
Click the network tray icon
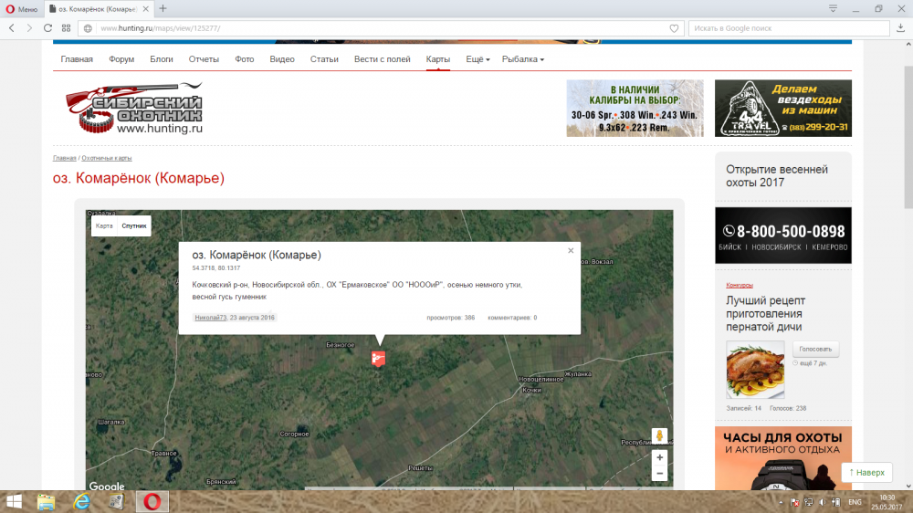(809, 502)
